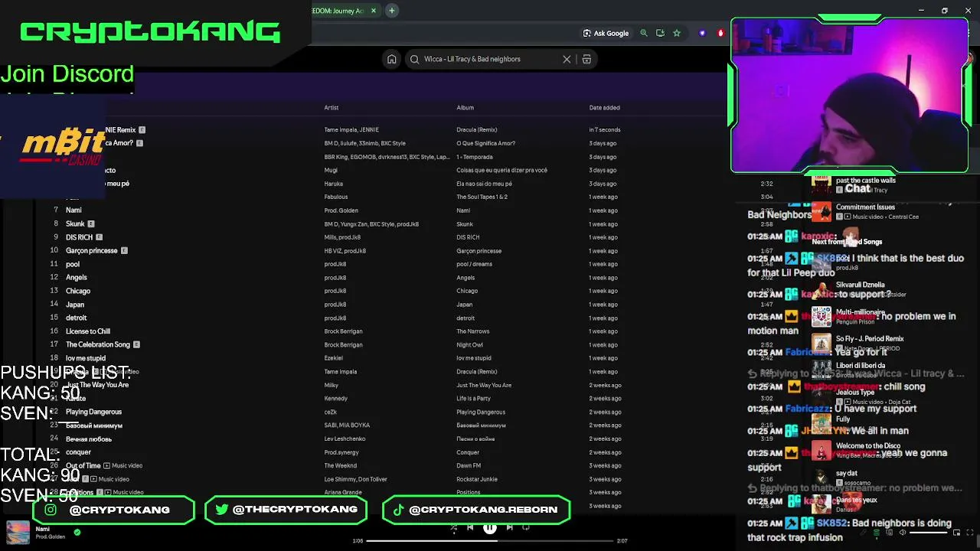Select the track Chicago in the list

pos(77,291)
